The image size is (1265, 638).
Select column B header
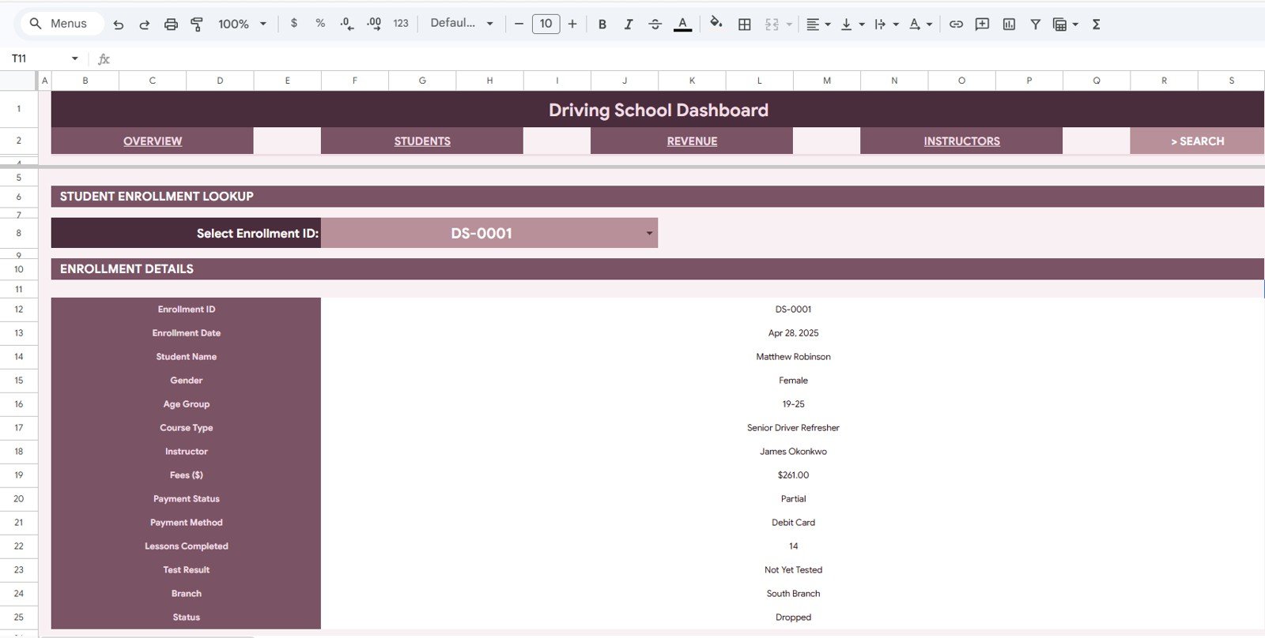[85, 81]
